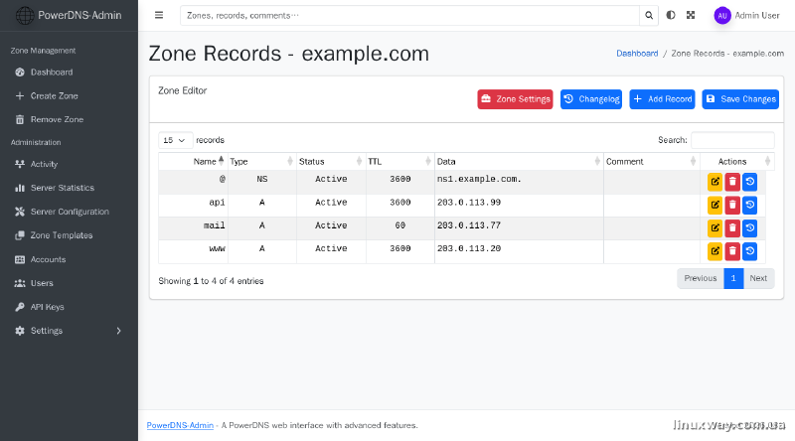The width and height of the screenshot is (795, 441).
Task: Sort the table by Status column
Action: click(331, 162)
